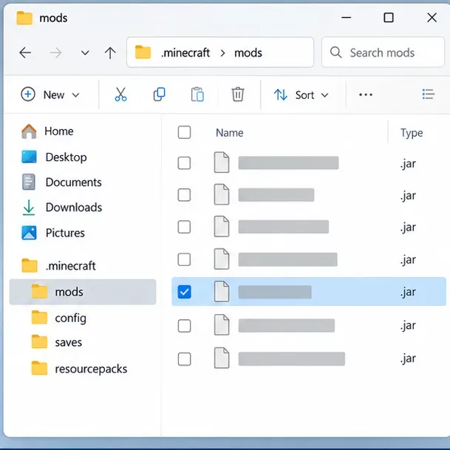Click the mods breadcrumb segment
Screen dimensions: 450x450
click(248, 52)
